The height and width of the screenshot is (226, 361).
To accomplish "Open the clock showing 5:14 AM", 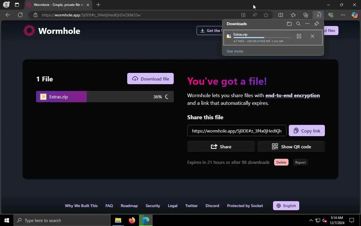I will pos(337,220).
